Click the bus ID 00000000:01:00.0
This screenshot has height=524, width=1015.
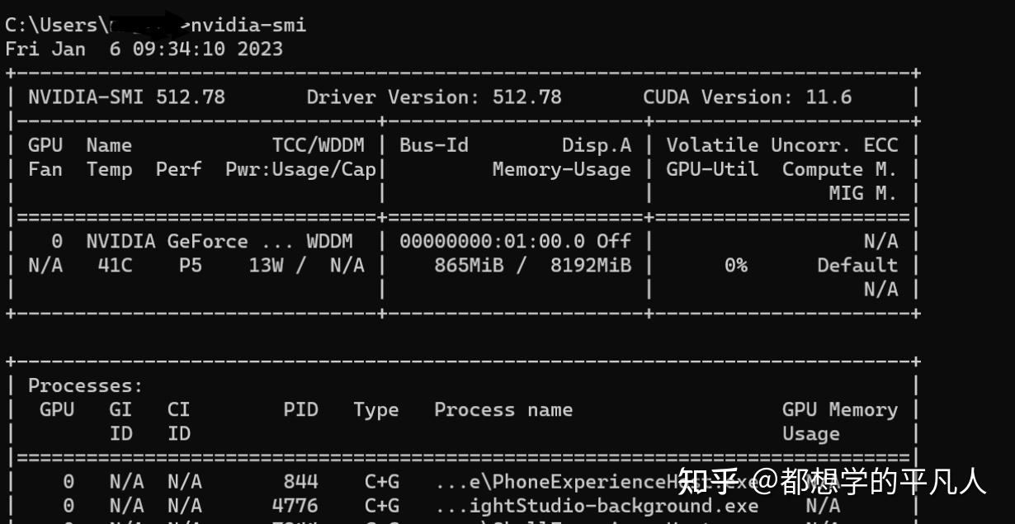[x=492, y=241]
